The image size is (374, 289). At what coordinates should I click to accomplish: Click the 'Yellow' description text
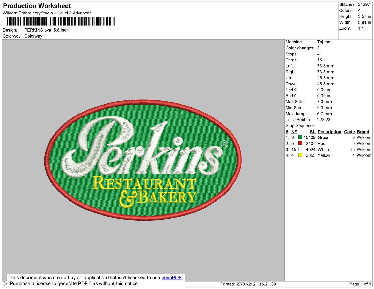[324, 155]
